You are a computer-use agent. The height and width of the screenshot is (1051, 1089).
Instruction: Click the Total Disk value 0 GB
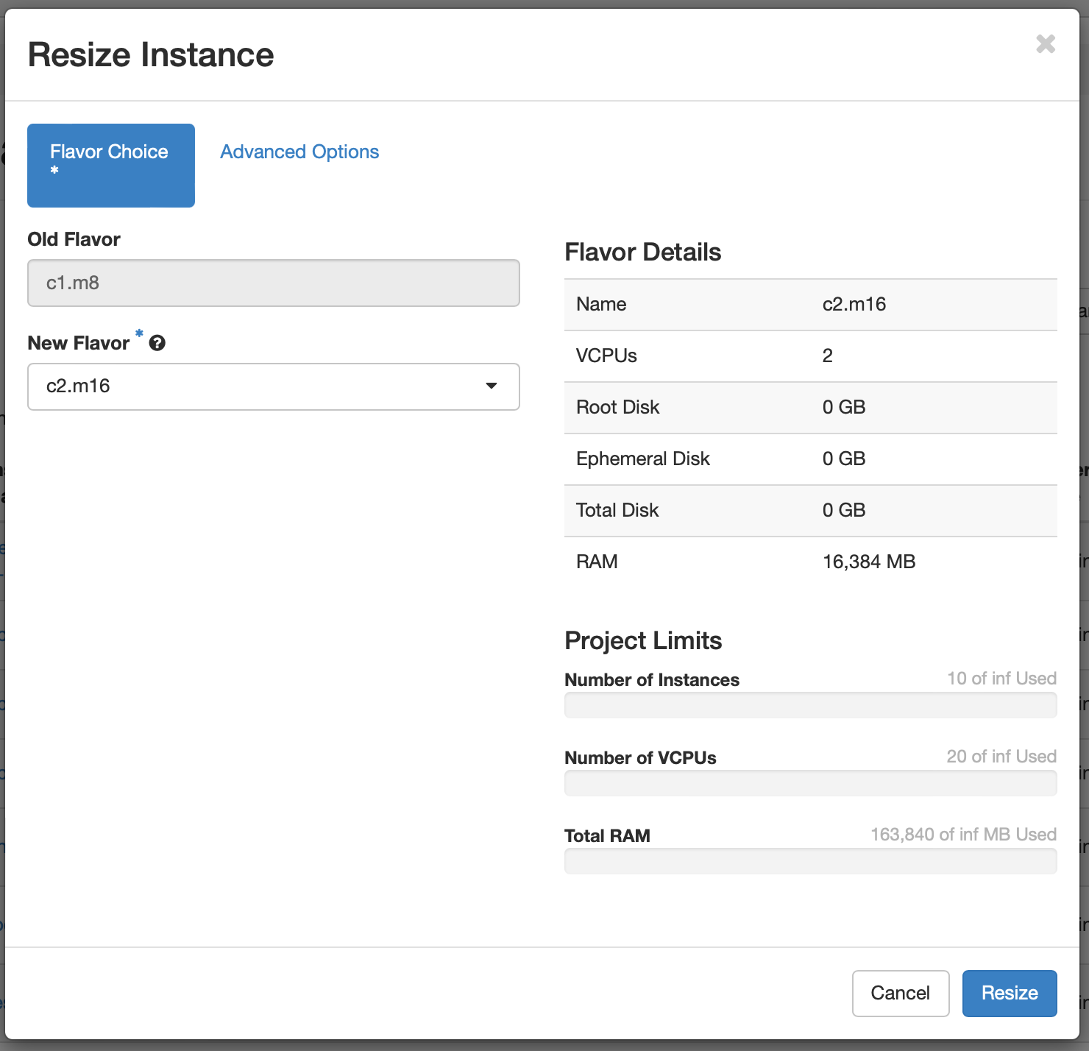point(844,510)
